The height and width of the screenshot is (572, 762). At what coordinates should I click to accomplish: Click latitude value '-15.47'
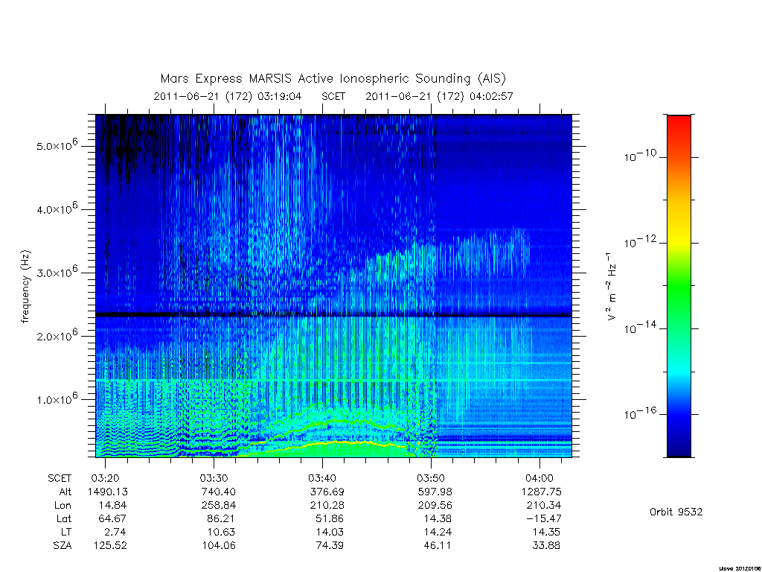[544, 518]
